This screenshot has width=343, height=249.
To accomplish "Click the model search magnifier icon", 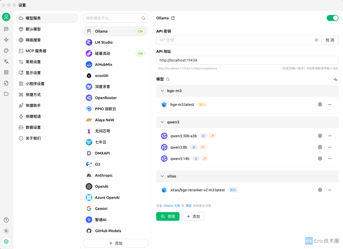I will pos(168,79).
